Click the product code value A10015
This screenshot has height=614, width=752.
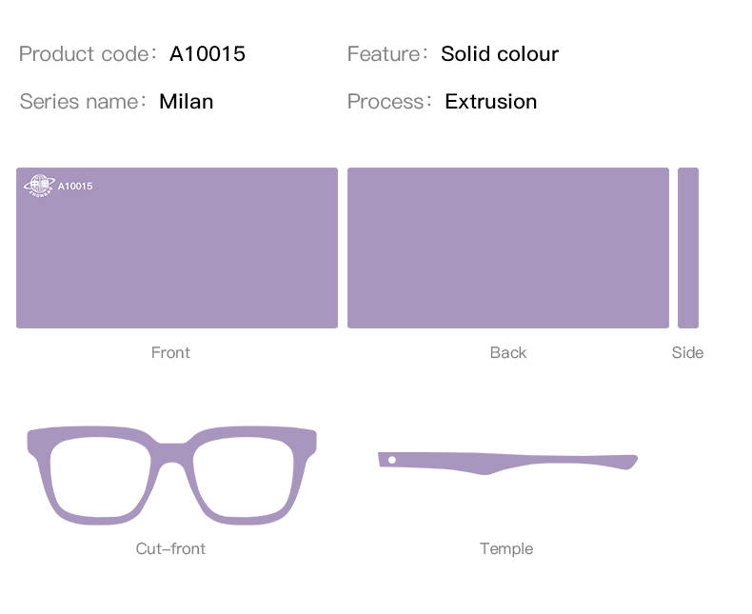208,53
